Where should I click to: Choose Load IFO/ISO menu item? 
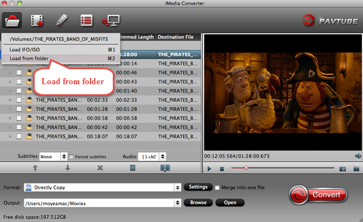[61, 50]
